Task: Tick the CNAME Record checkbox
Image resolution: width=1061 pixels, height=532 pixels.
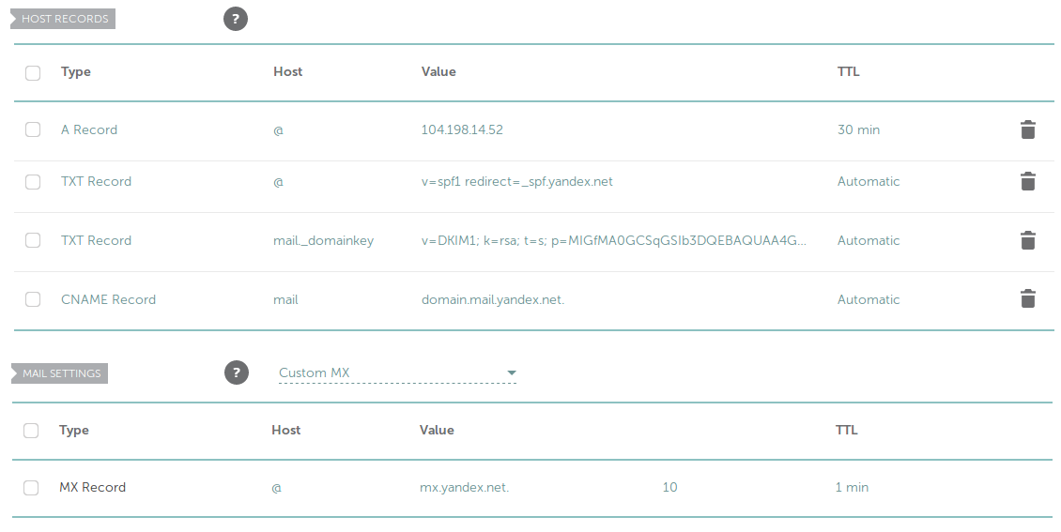Action: (x=33, y=298)
